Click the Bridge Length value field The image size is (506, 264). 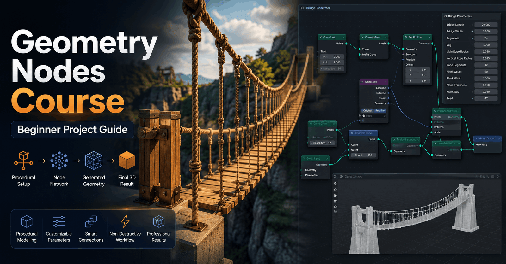(486, 25)
